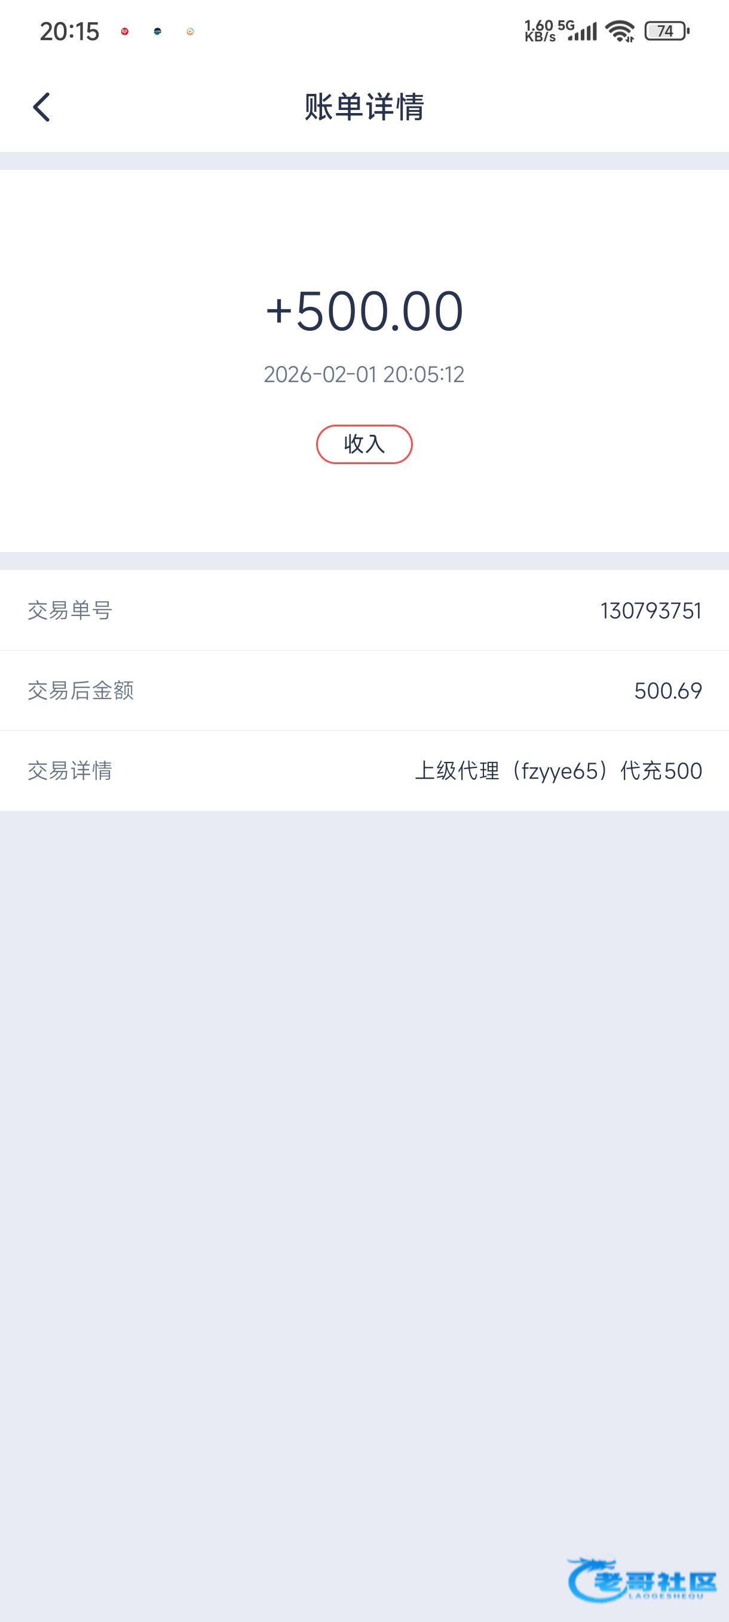The image size is (729, 1622).
Task: Tap the red notification icon in status bar
Action: pyautogui.click(x=124, y=32)
